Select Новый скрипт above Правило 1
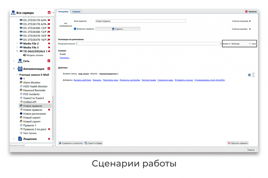Viewport: 268px width, 178px height. (x=32, y=121)
